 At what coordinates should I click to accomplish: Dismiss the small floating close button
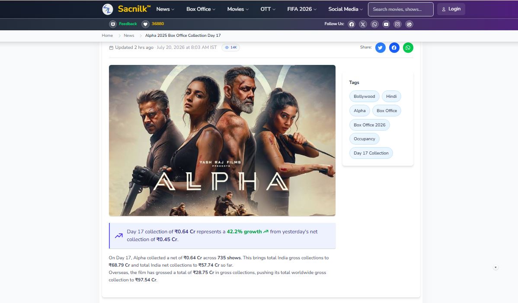click(496, 267)
